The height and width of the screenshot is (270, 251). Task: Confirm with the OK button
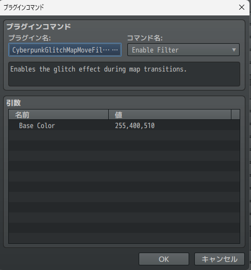(x=164, y=259)
